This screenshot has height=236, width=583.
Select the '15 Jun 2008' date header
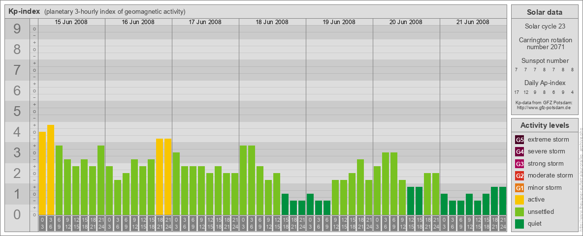(71, 22)
